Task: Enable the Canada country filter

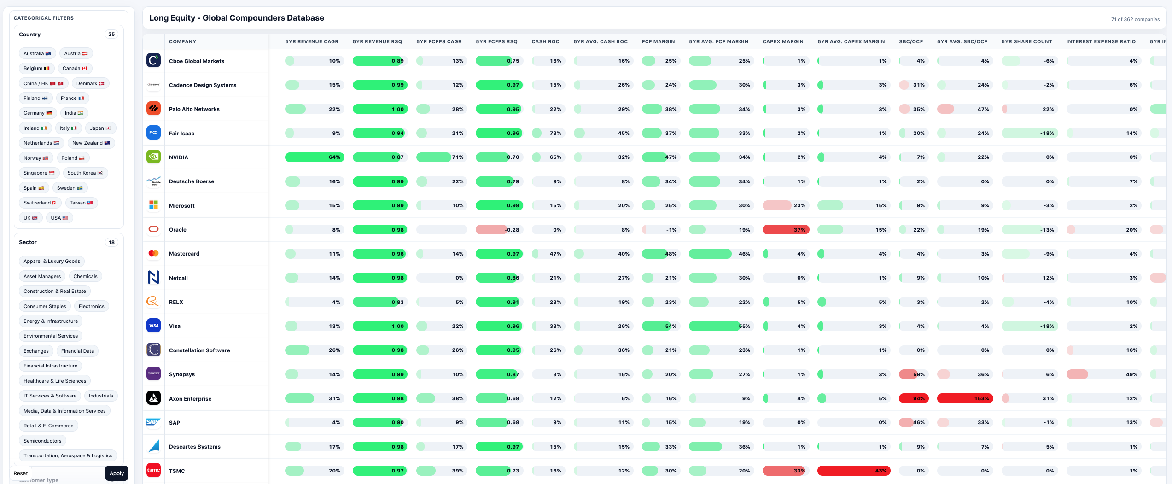Action: [75, 68]
